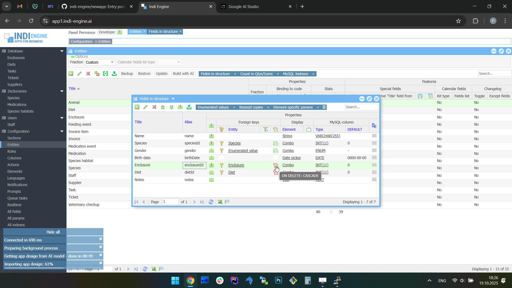
Task: Click the green double-chevron move up icon
Action: tap(163, 107)
